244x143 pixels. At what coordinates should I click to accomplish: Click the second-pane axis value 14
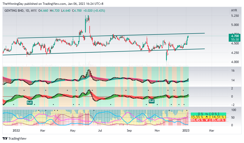(233, 81)
